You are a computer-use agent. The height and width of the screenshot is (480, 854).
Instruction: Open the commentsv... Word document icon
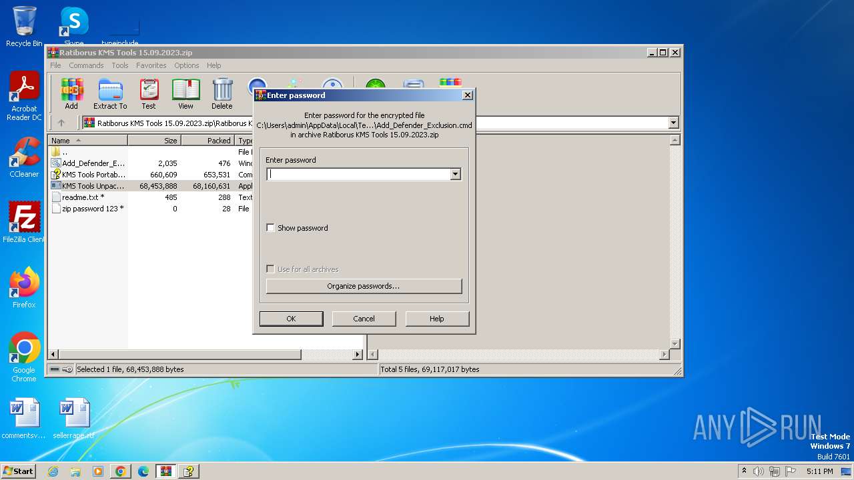tap(24, 419)
